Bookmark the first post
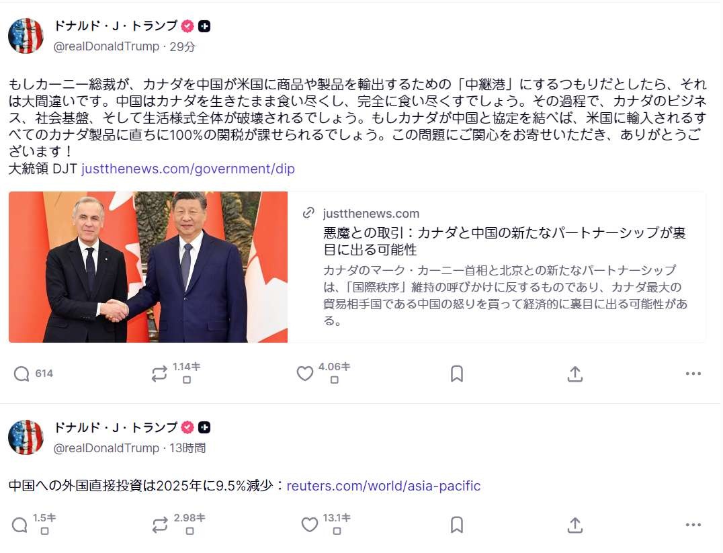The height and width of the screenshot is (553, 723). click(x=456, y=374)
